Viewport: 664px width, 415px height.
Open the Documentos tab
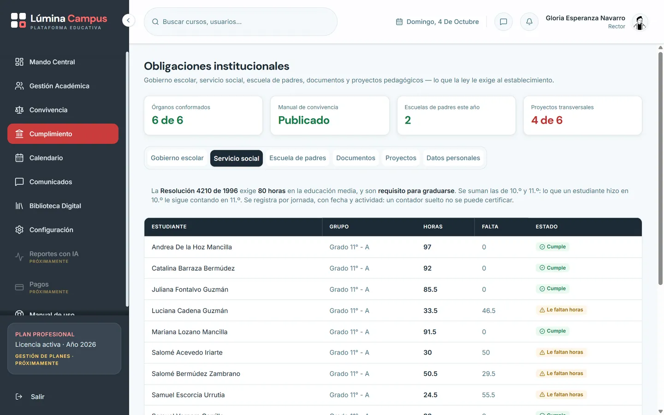[356, 158]
